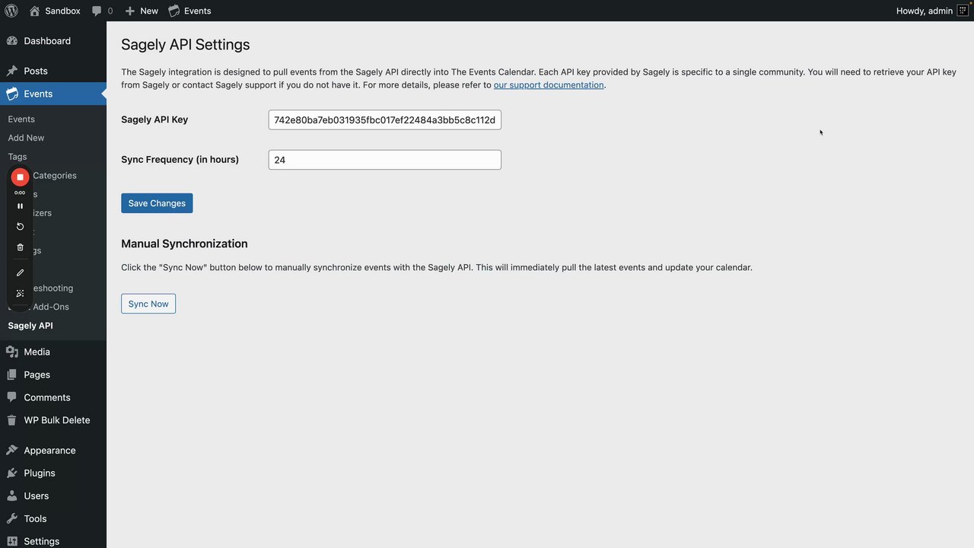
Task: Click the comments bubble icon in admin bar
Action: (x=97, y=11)
